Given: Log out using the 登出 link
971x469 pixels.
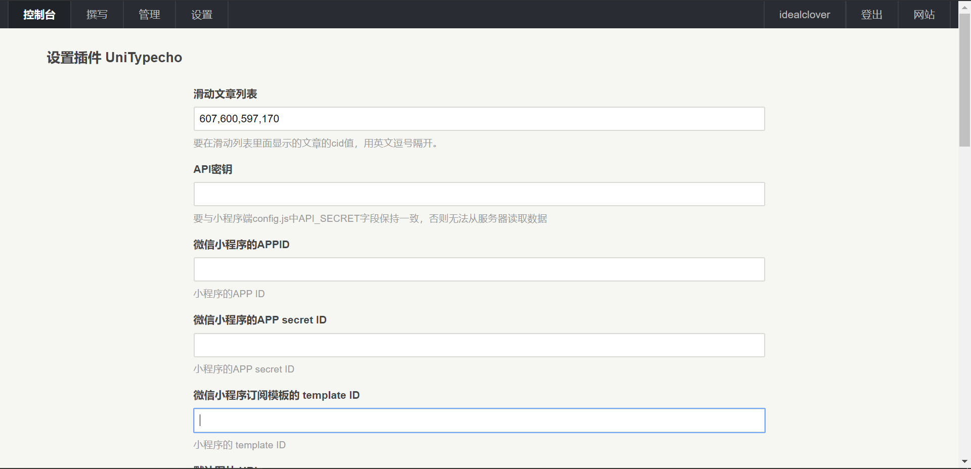Looking at the screenshot, I should pyautogui.click(x=871, y=15).
